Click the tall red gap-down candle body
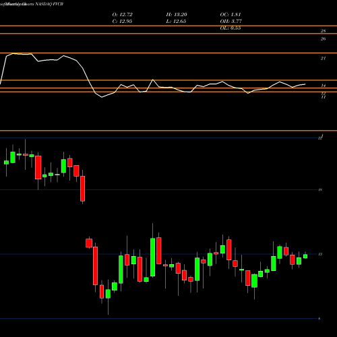This screenshot has height=337, width=337. 95,266
